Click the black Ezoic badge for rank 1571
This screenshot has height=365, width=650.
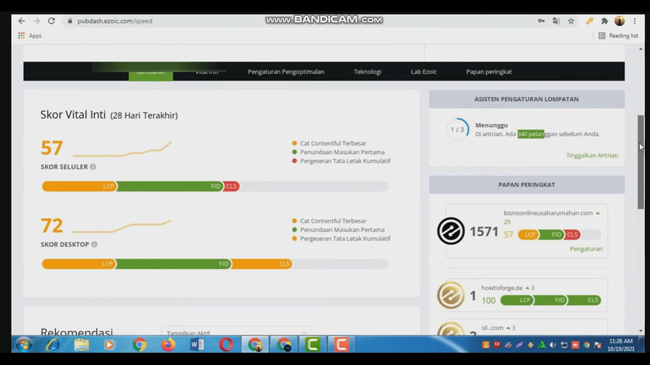click(x=451, y=231)
